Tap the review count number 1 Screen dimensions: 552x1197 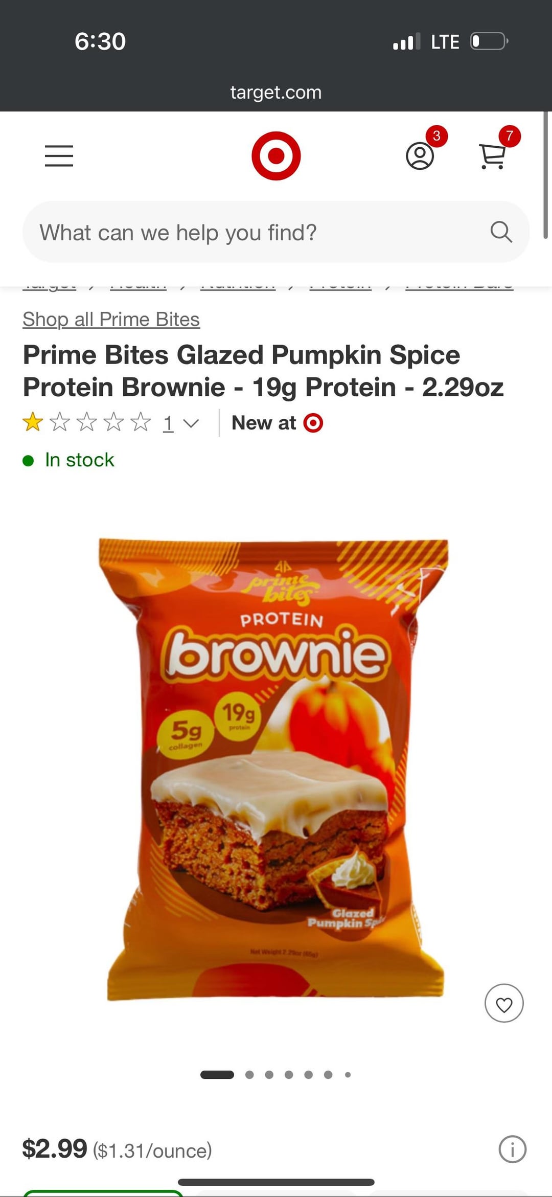click(168, 423)
